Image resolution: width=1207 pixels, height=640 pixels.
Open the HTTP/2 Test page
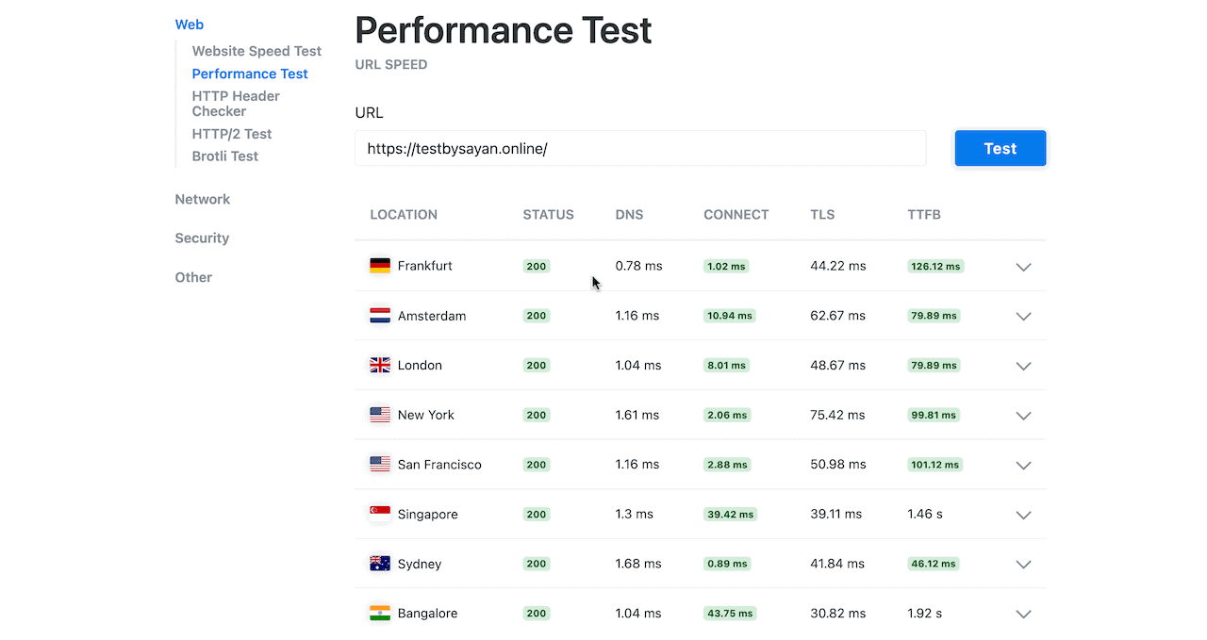[231, 133]
